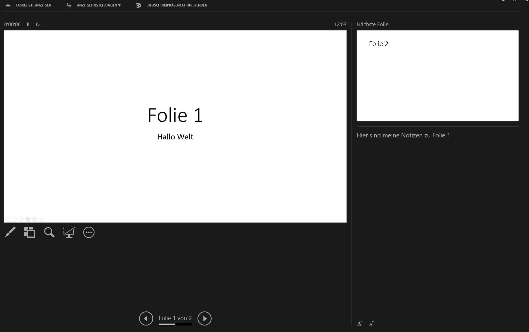The image size is (529, 332).
Task: Black out the slideshow with monitor icon
Action: tap(69, 232)
